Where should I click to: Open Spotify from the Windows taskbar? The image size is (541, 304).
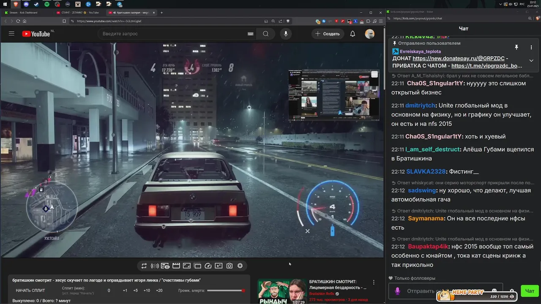[x=47, y=4]
